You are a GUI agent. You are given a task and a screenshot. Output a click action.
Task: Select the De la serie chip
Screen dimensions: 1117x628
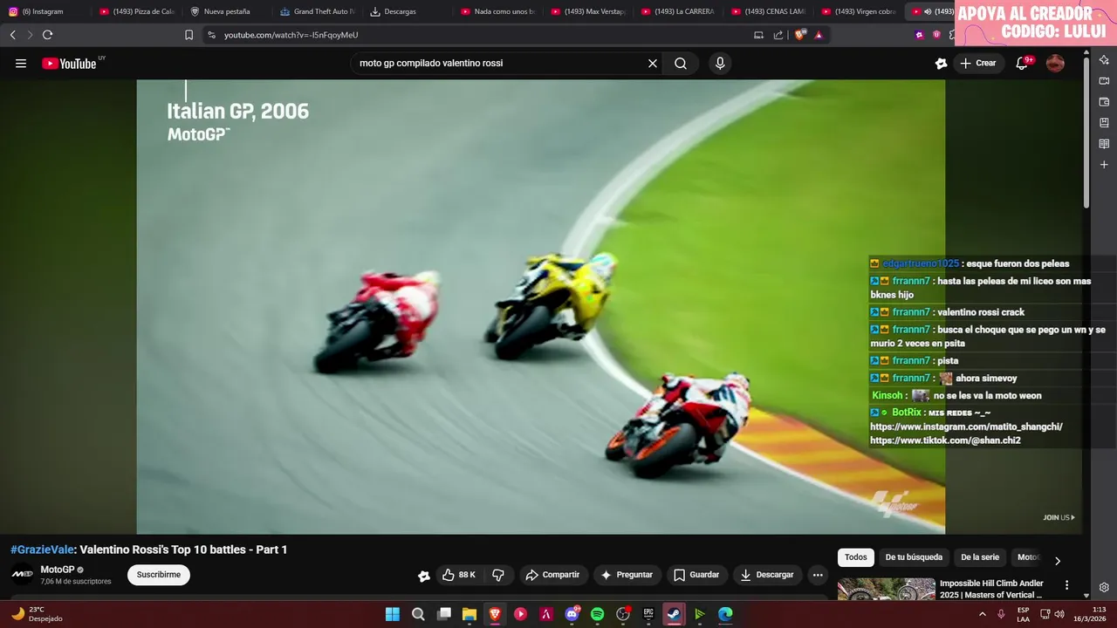tap(980, 557)
